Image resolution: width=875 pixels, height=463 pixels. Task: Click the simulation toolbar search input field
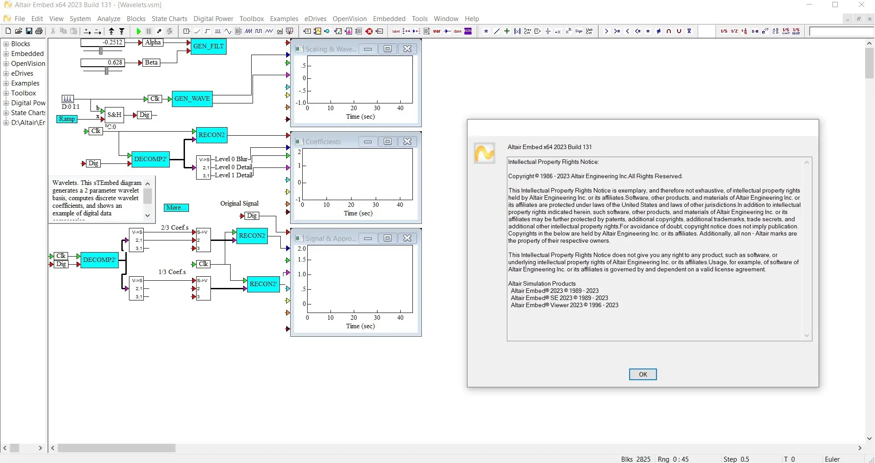(841, 31)
